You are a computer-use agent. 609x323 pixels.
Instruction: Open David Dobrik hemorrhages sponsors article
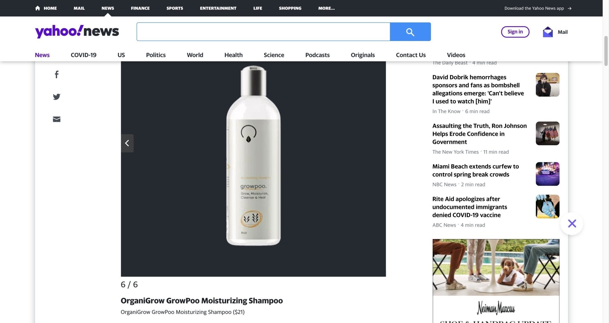478,89
